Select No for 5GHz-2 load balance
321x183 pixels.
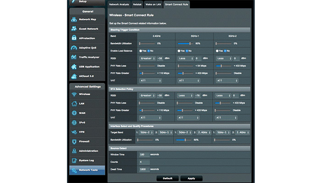[225, 51]
